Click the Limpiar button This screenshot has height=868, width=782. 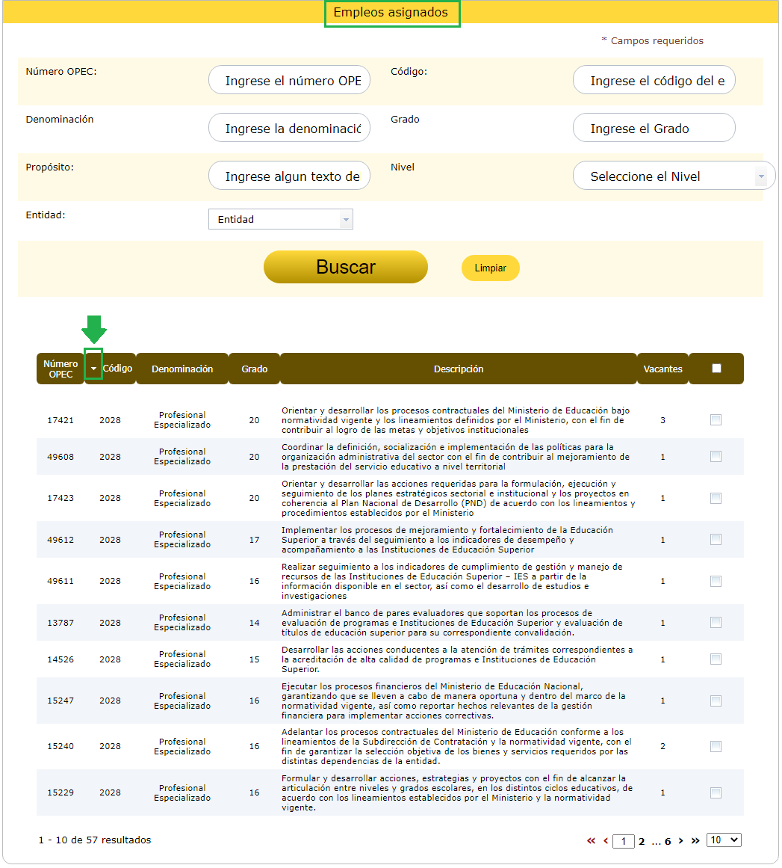pos(490,268)
